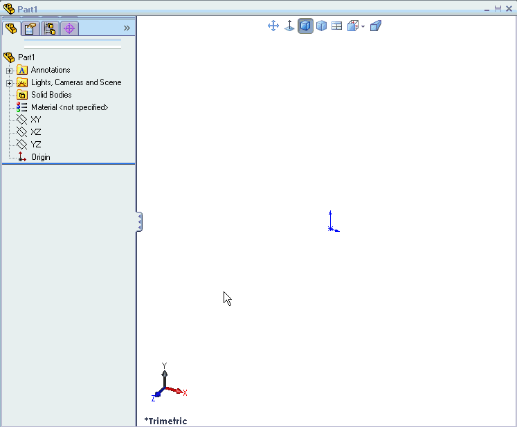Select the lighter shaded cube display icon
This screenshot has height=427, width=517.
321,26
